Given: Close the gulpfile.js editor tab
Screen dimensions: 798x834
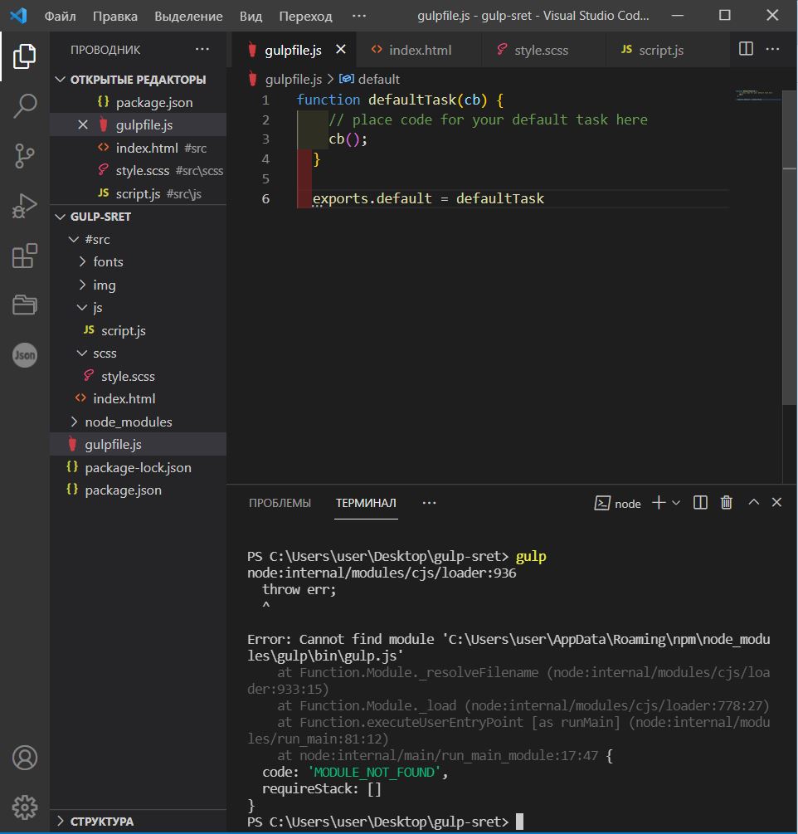Looking at the screenshot, I should [x=341, y=50].
